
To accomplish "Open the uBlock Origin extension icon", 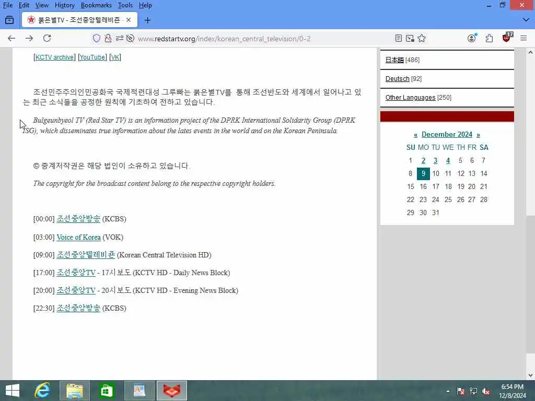I will [507, 38].
